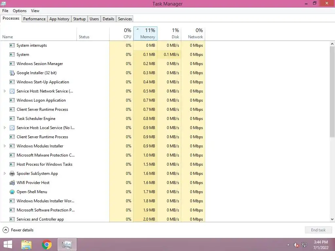Click the network tray icon
This screenshot has width=335, height=251.
pos(304,245)
